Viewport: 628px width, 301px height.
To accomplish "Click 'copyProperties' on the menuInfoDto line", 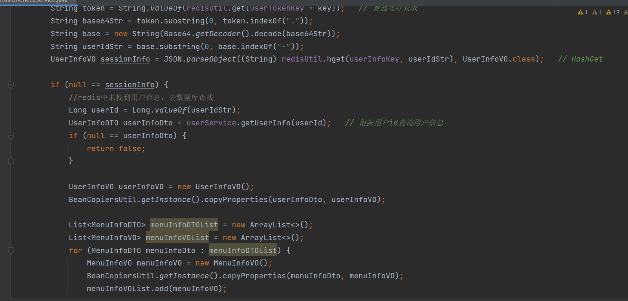I will tap(254, 276).
